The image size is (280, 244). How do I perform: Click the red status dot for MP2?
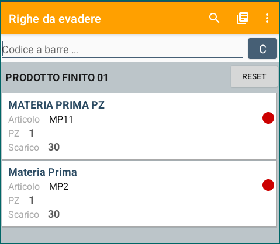[x=268, y=185]
